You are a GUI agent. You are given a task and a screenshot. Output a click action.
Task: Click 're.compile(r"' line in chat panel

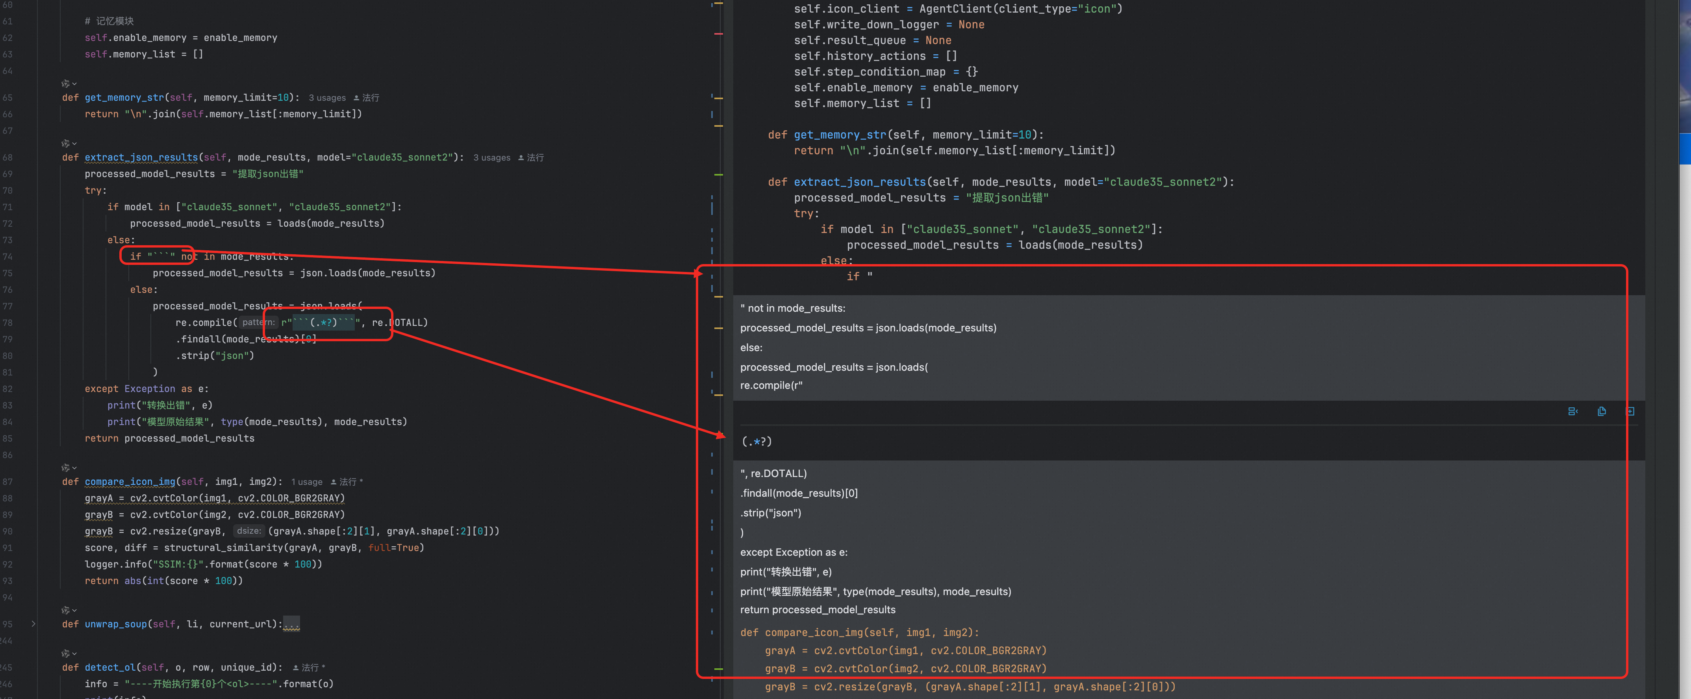point(771,385)
